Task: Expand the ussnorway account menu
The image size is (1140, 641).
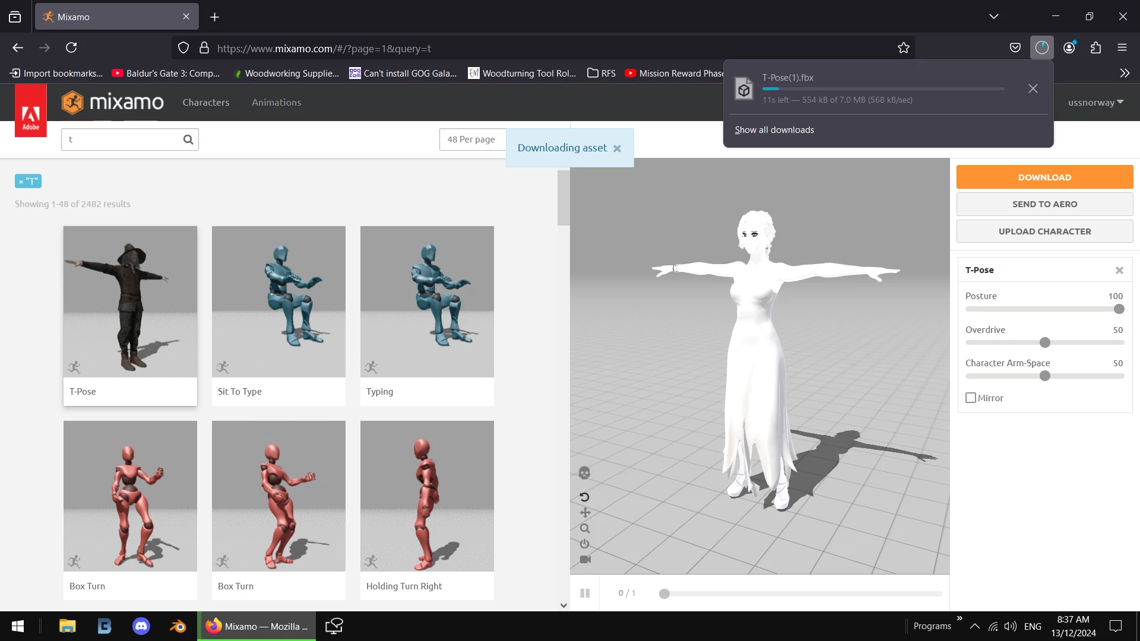Action: 1095,102
